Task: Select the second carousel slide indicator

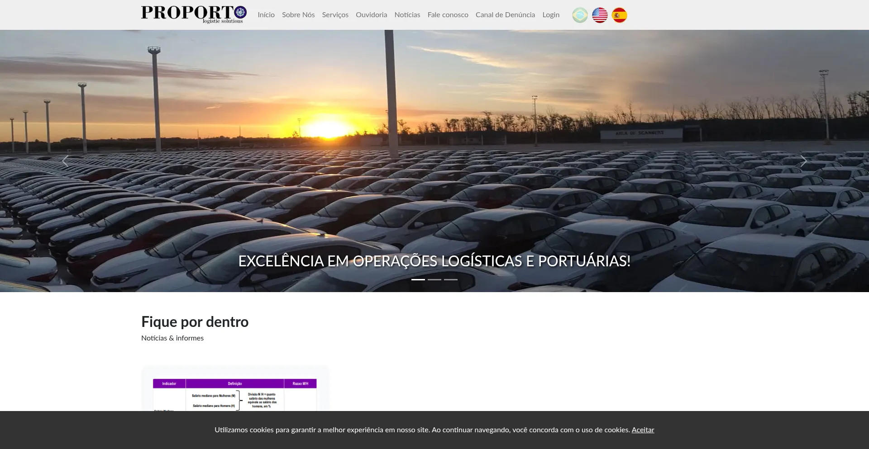Action: (x=434, y=280)
